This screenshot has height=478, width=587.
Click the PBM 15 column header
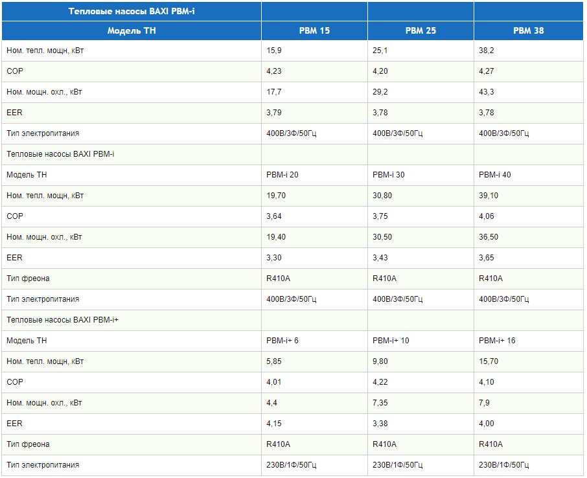pos(314,30)
